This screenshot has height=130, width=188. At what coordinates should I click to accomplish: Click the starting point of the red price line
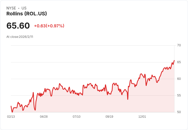[11, 106]
